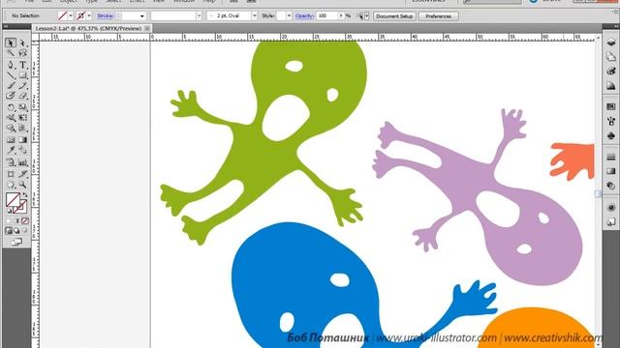
Task: Pick the Magic Wand tool
Action: coord(11,53)
